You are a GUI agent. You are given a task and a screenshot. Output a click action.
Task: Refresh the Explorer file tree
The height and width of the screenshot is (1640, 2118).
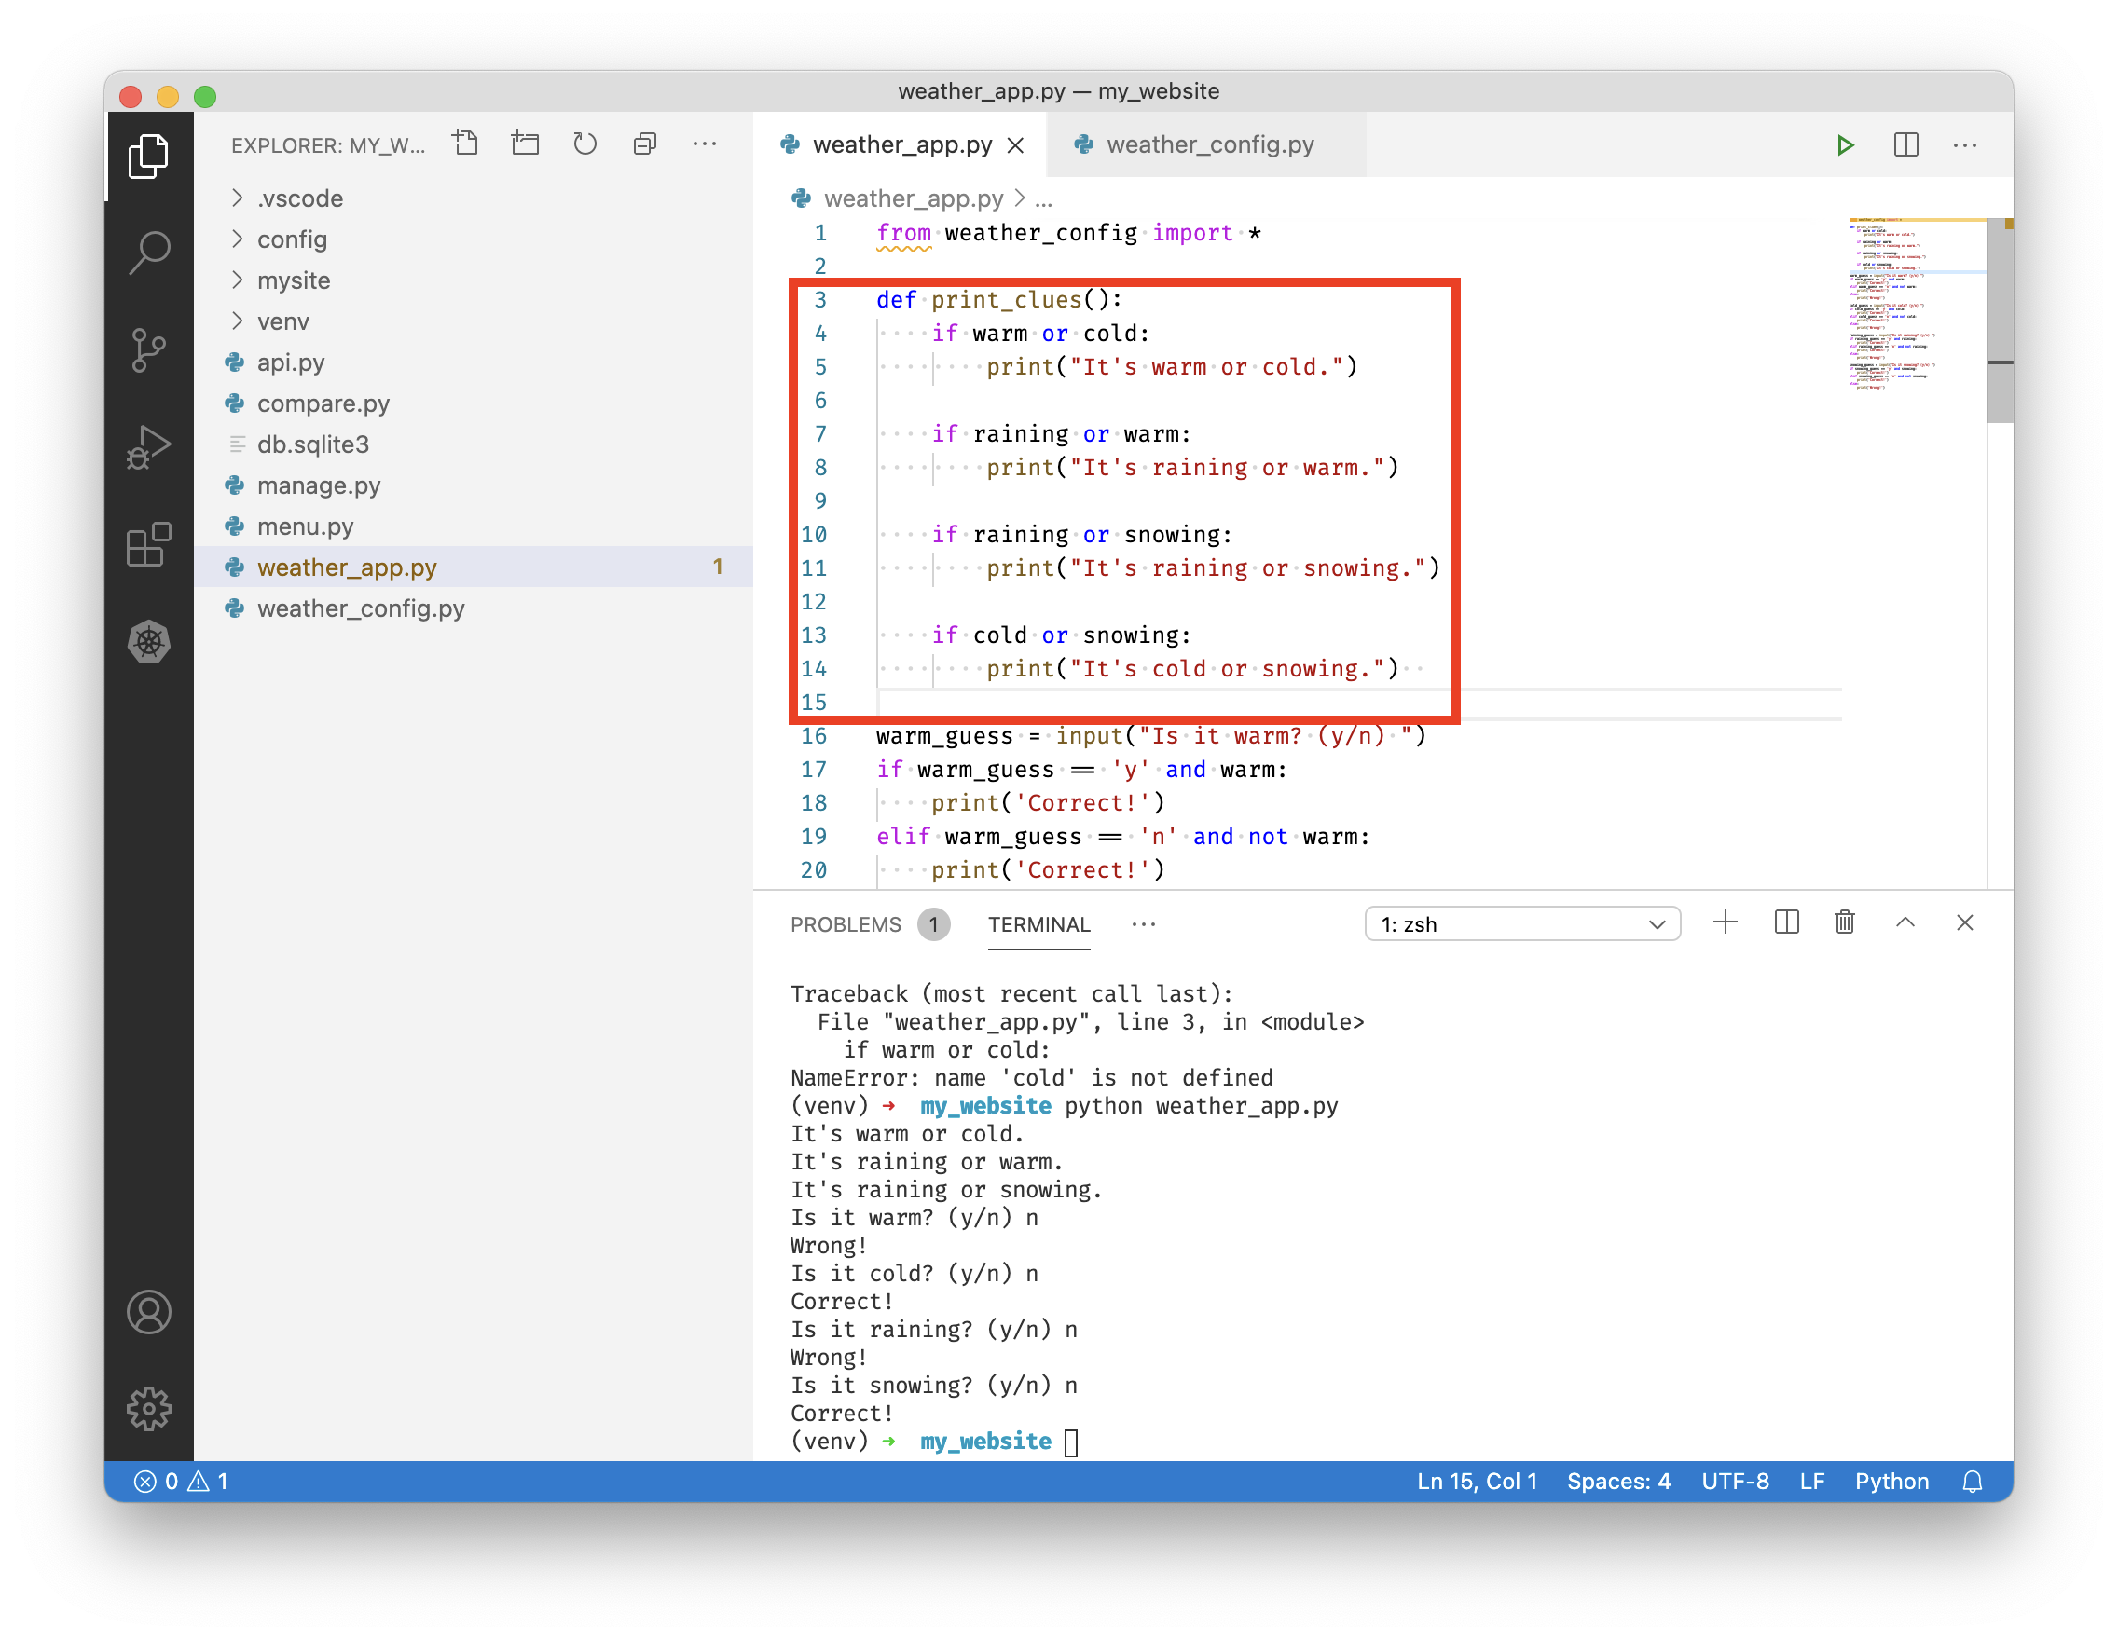(585, 144)
